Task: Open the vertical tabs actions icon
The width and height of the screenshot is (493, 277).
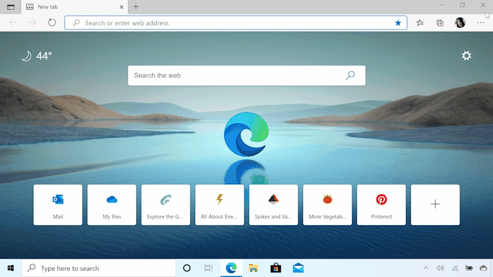Action: coord(11,7)
